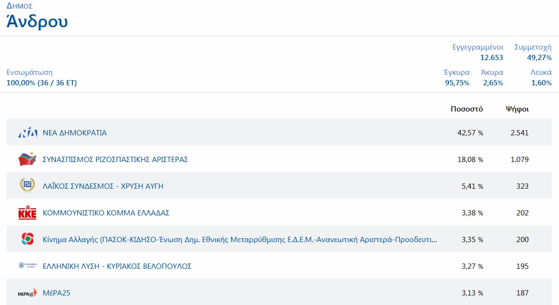Select ΕΛΛΗΝΙΚΗ ΛΥΣΗ - ΚΥΡΙΑΚΟΣ ΒΕΛΟΠΟΥΛΟΣ name
This screenshot has width=559, height=305.
117,266
